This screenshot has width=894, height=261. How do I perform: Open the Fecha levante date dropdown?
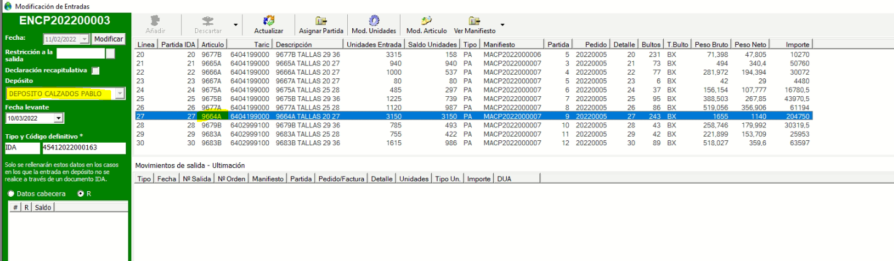pos(59,118)
